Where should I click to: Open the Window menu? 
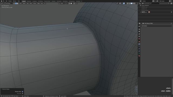(15, 1)
